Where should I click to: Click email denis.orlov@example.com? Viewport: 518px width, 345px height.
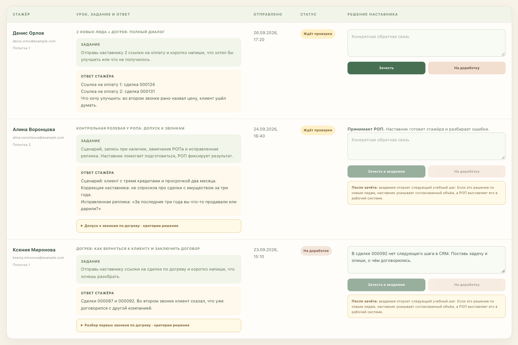click(34, 41)
